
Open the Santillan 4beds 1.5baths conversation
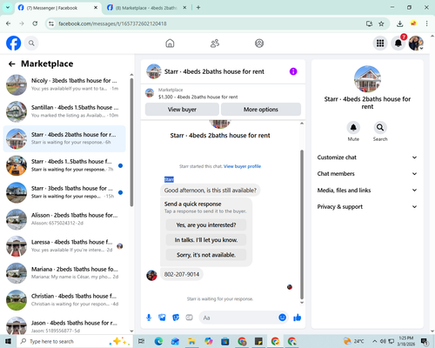[x=64, y=111]
